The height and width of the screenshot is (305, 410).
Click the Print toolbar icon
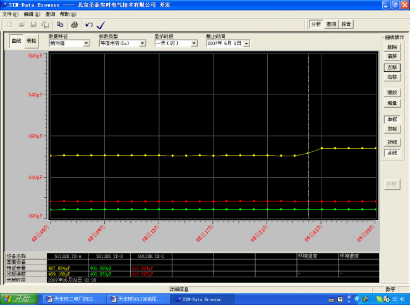coord(75,25)
